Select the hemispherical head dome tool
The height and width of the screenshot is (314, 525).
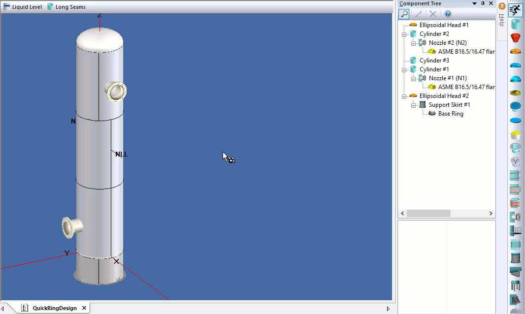[x=516, y=79]
